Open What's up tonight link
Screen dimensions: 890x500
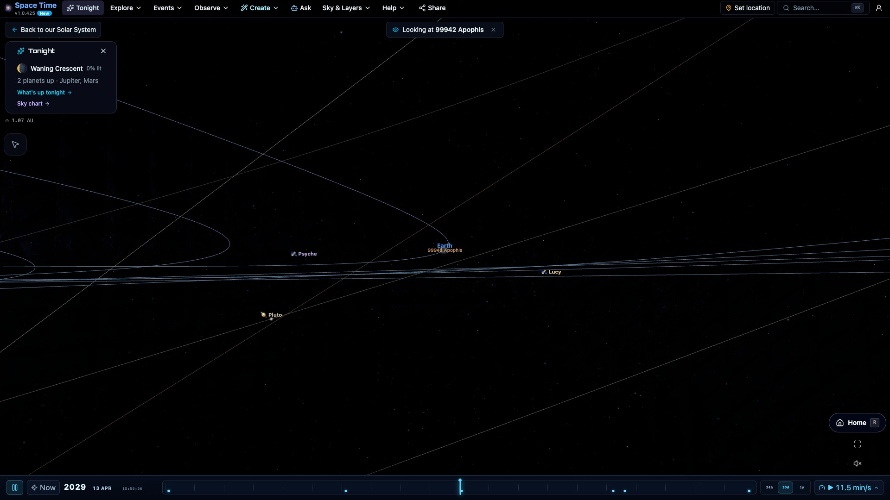44,93
